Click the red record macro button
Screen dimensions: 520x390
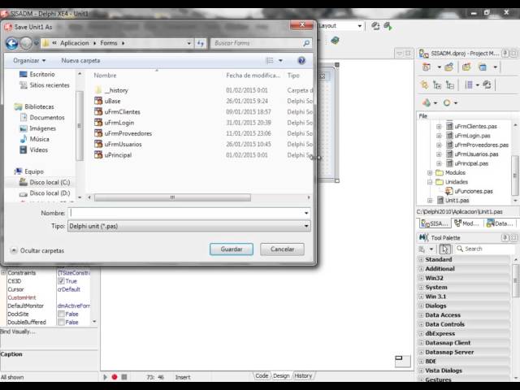click(x=115, y=377)
